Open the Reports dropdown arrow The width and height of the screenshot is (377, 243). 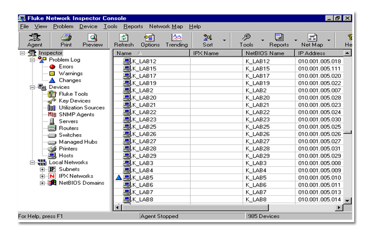[296, 40]
